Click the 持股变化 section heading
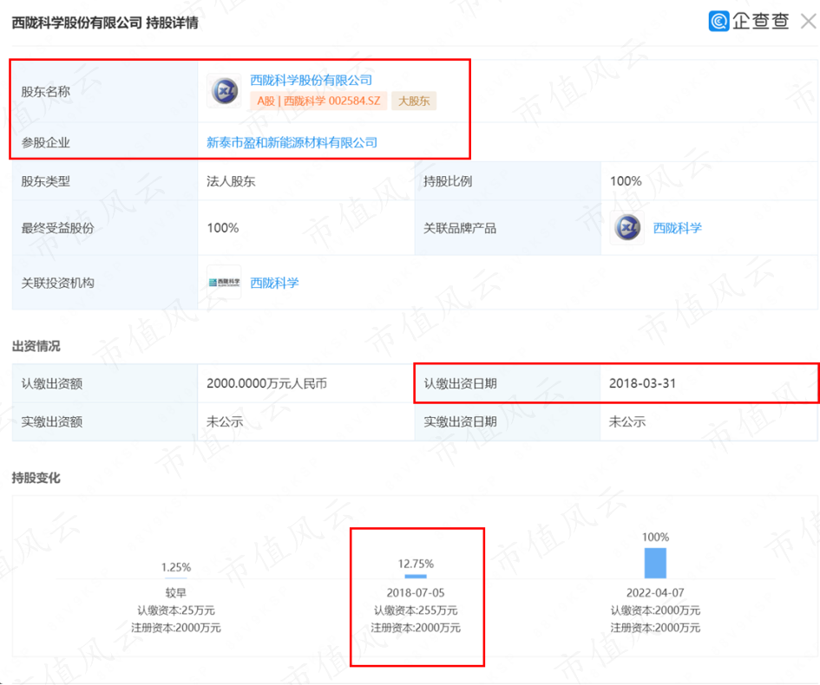820x685 pixels. (36, 478)
